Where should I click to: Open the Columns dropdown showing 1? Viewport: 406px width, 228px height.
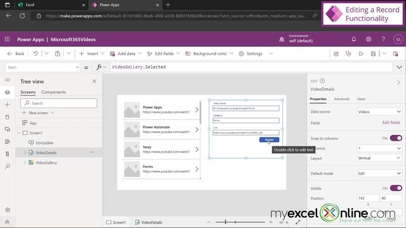click(379, 148)
